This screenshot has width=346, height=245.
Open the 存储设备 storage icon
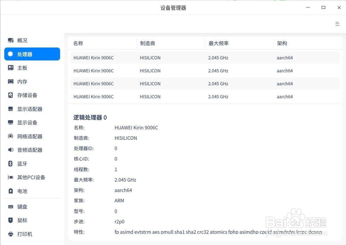11,95
